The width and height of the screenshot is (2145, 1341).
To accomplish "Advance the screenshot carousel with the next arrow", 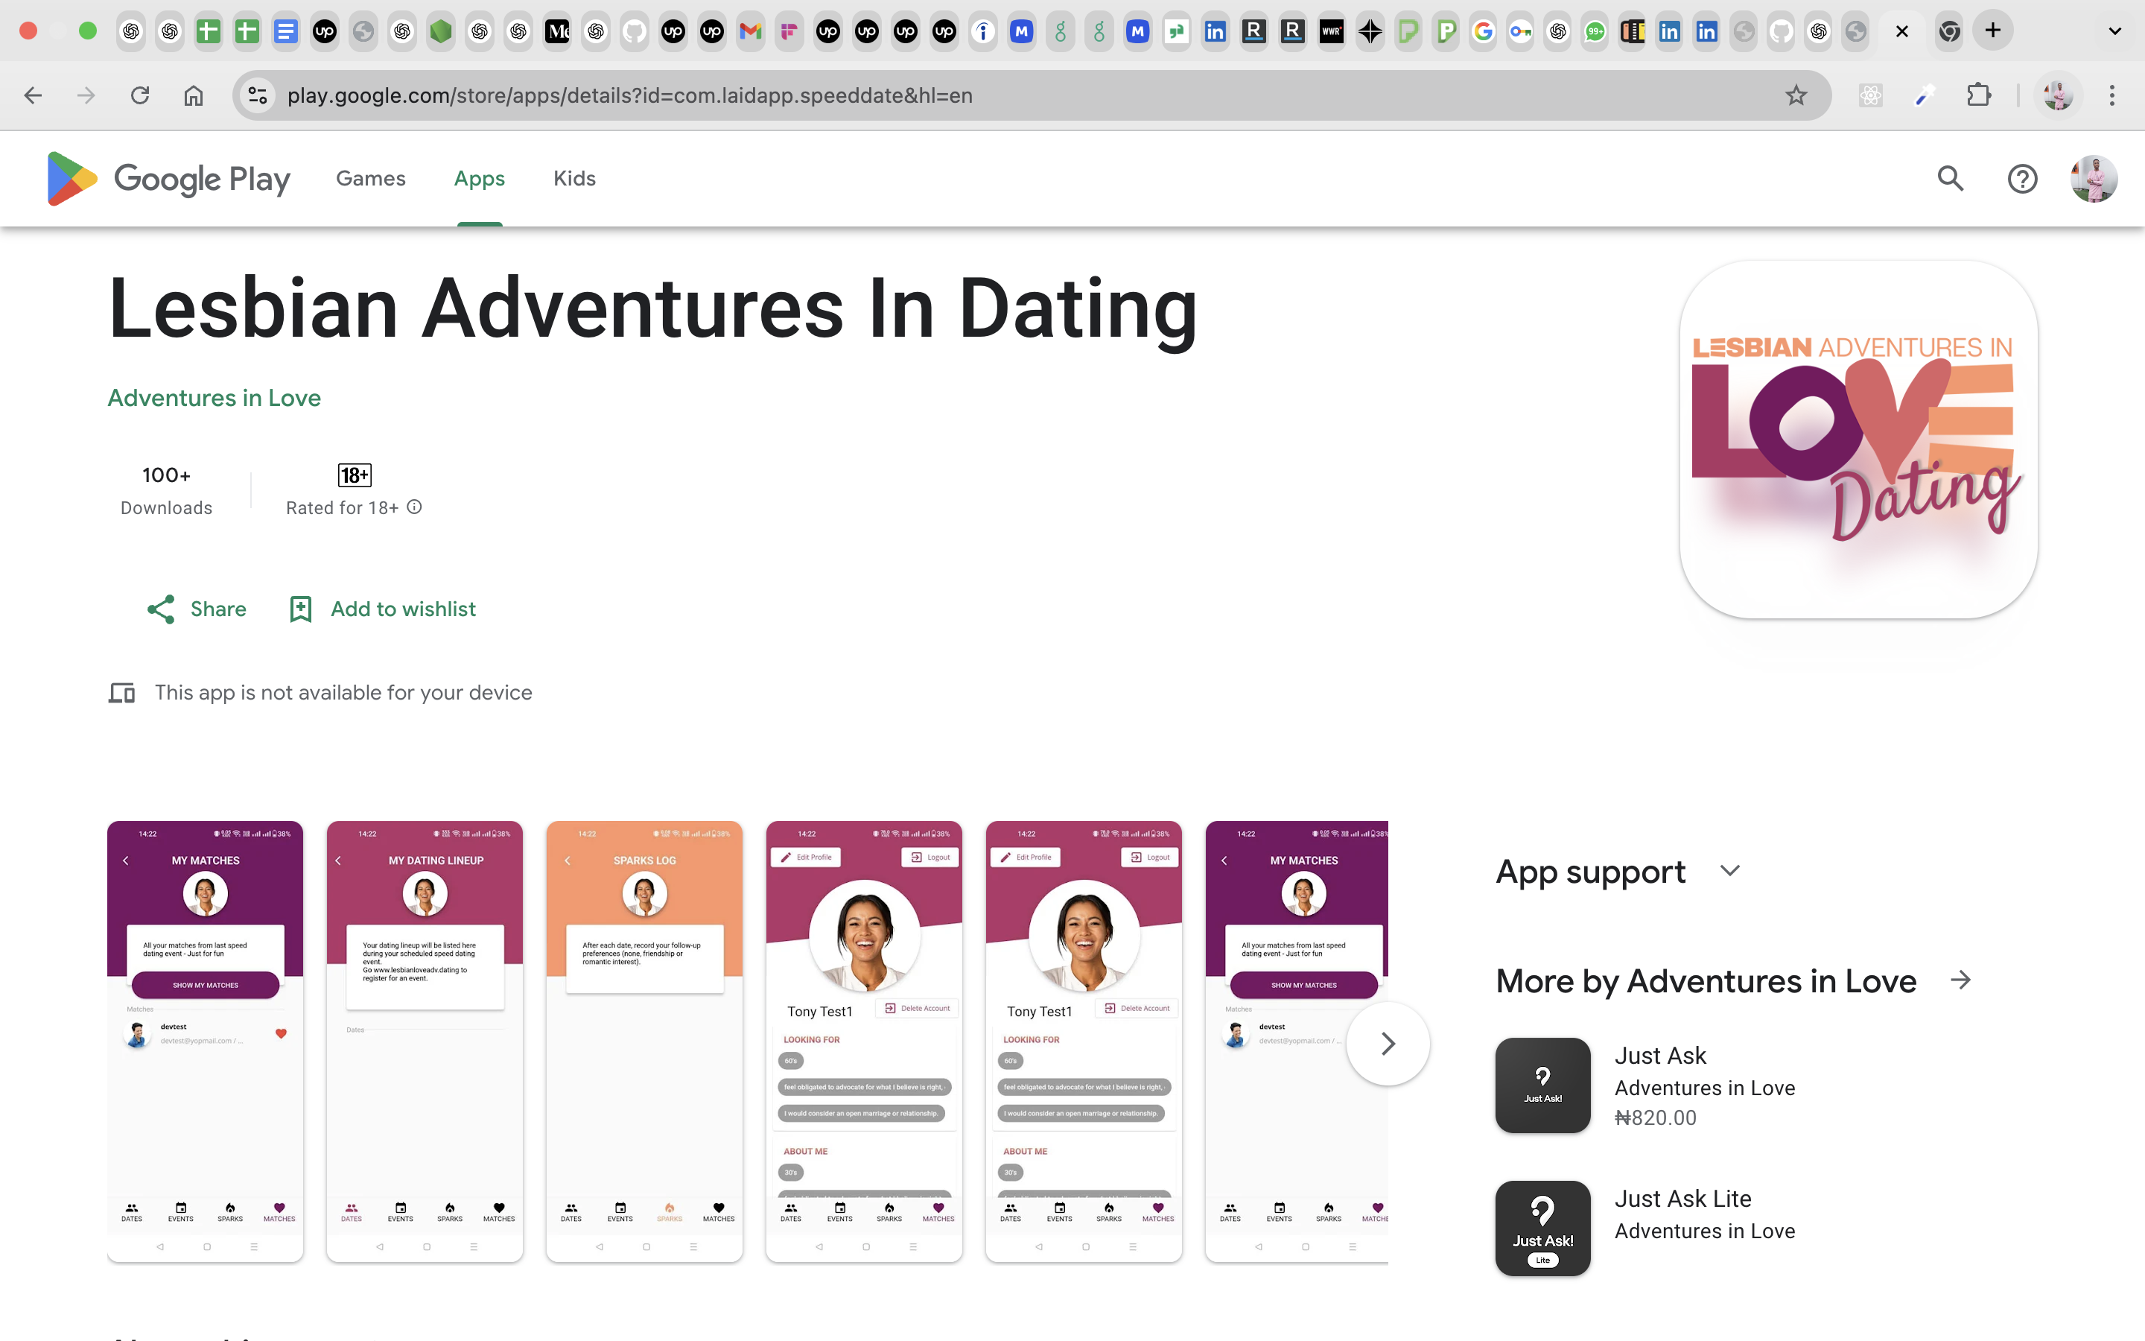I will coord(1388,1044).
